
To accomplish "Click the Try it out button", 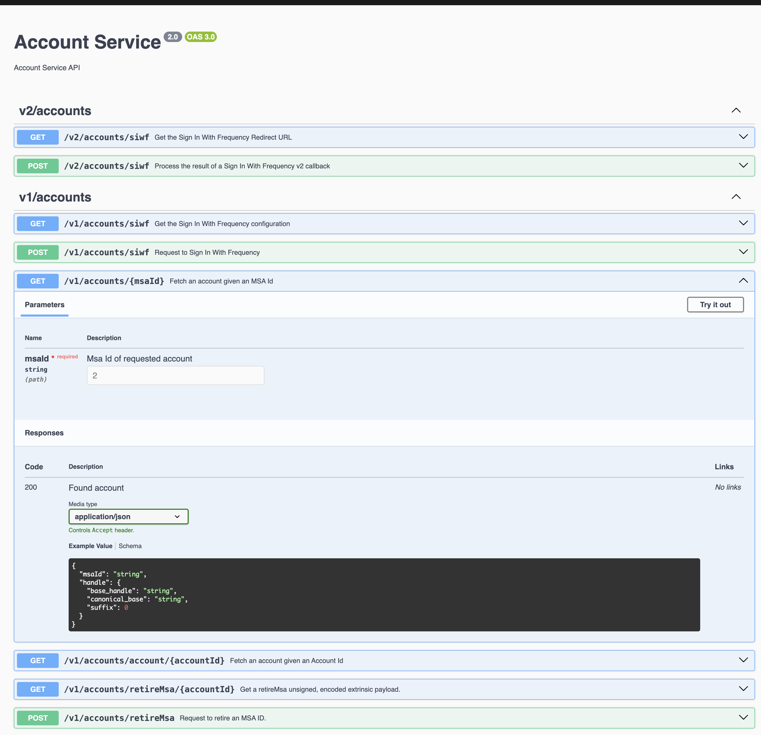I will point(715,304).
